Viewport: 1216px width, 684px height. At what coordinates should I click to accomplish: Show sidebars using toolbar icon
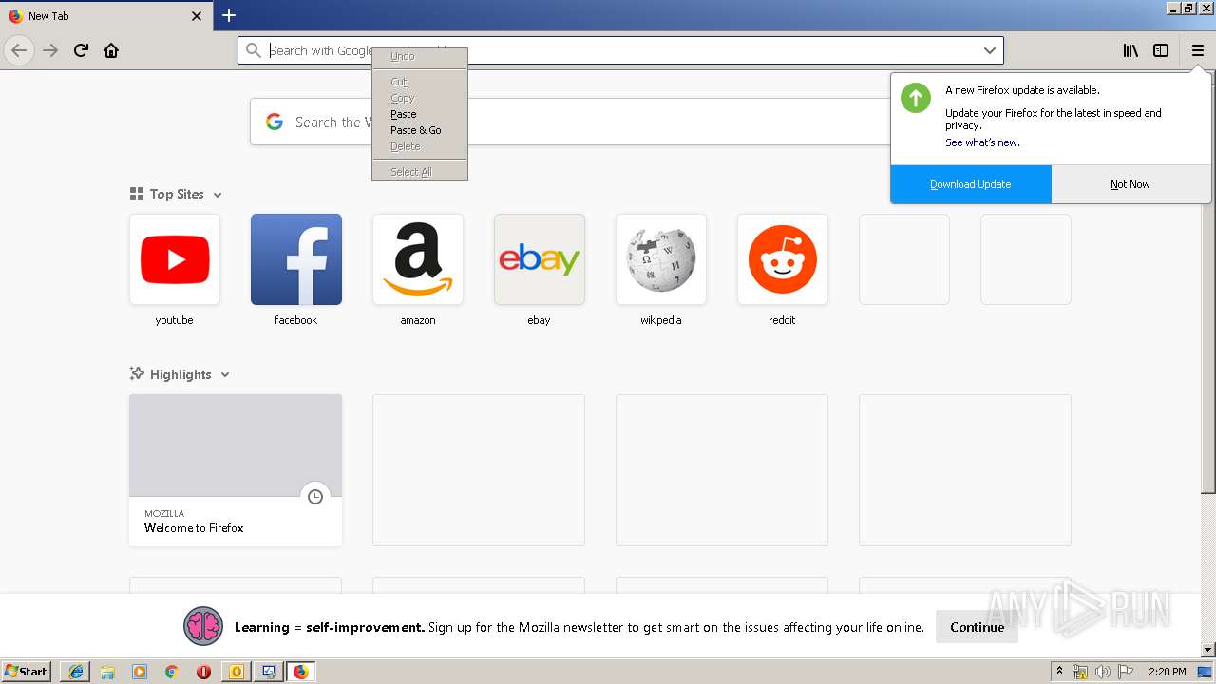point(1161,50)
